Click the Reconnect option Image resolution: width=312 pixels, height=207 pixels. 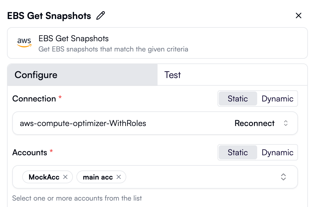[x=254, y=123]
